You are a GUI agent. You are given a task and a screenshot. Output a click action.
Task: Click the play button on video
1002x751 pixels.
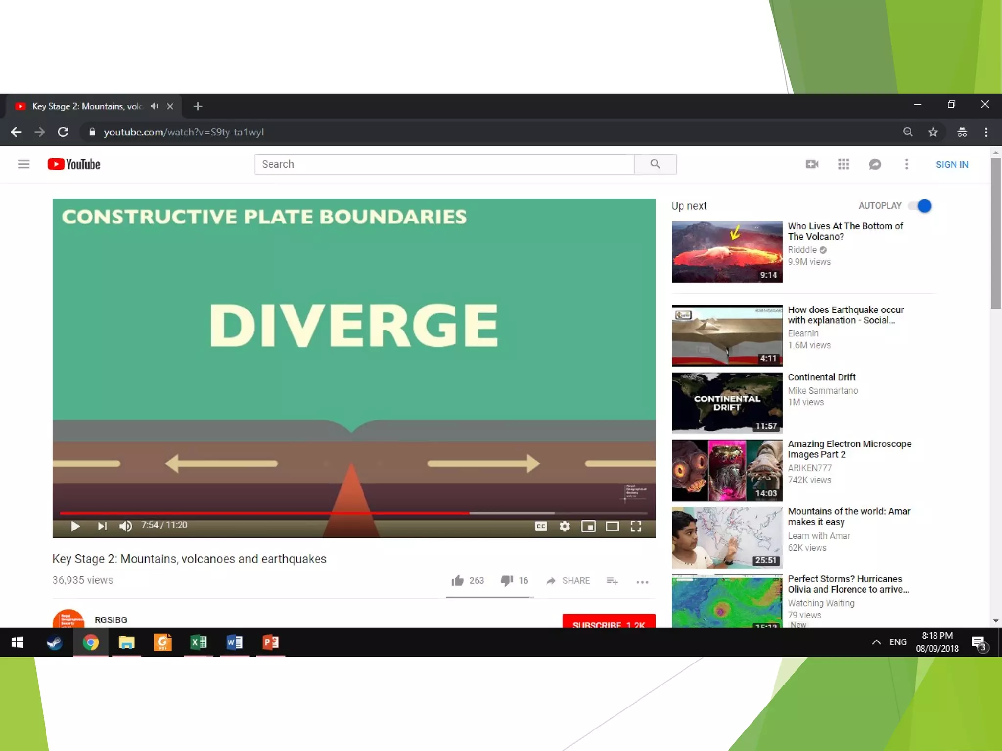[75, 526]
